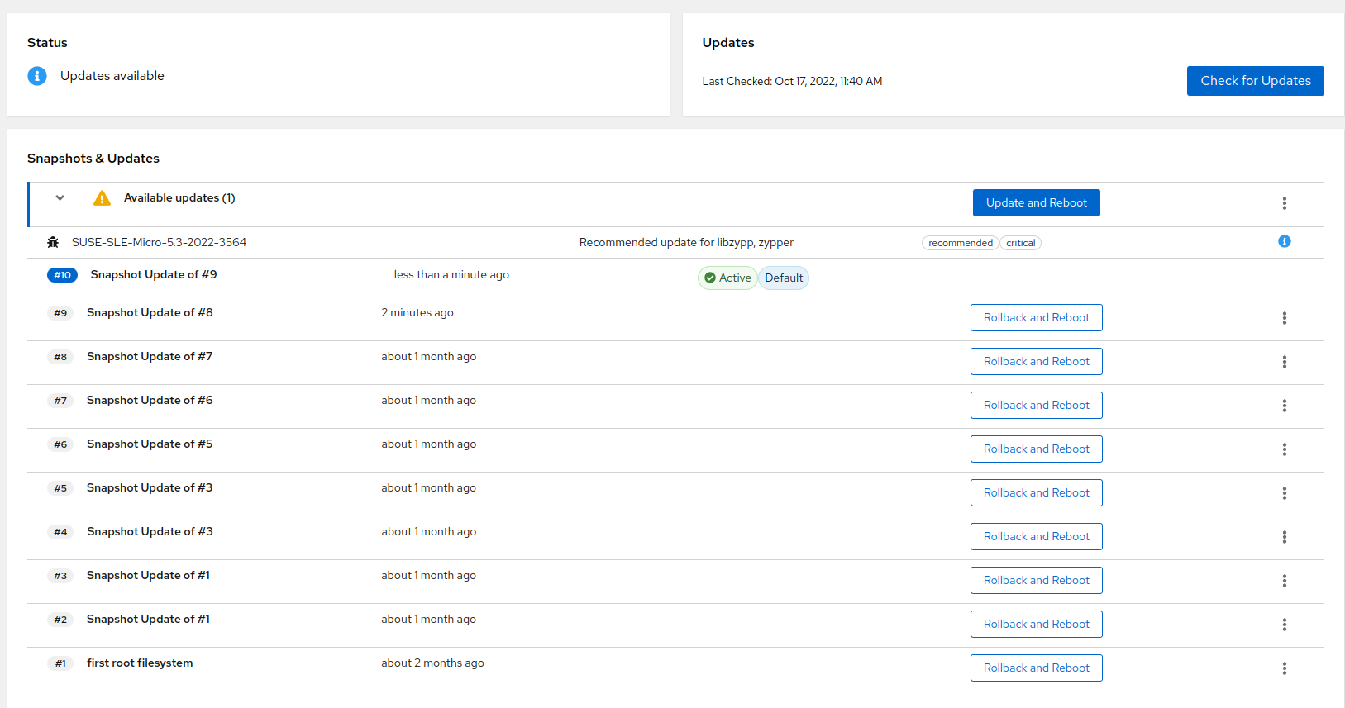Open info icon for libzypp update row
Screen dimensions: 1345x708
[1285, 241]
